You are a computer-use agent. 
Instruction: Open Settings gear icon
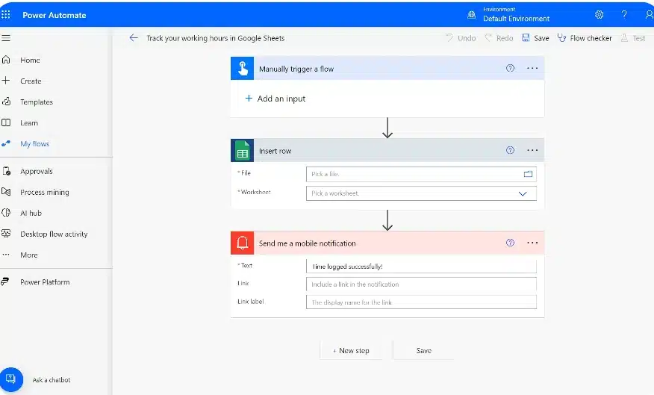(x=599, y=15)
